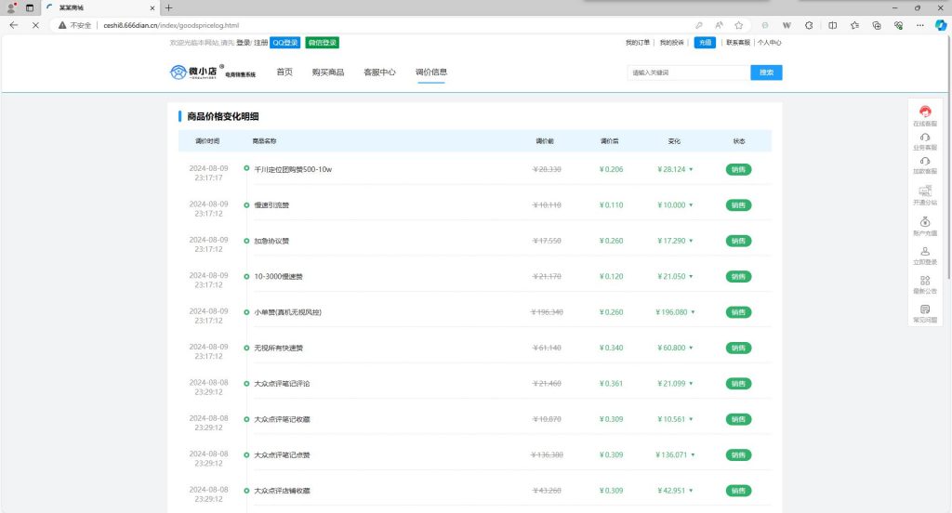Open 在线客服 from the right sidebar
Image resolution: width=952 pixels, height=513 pixels.
[x=925, y=115]
